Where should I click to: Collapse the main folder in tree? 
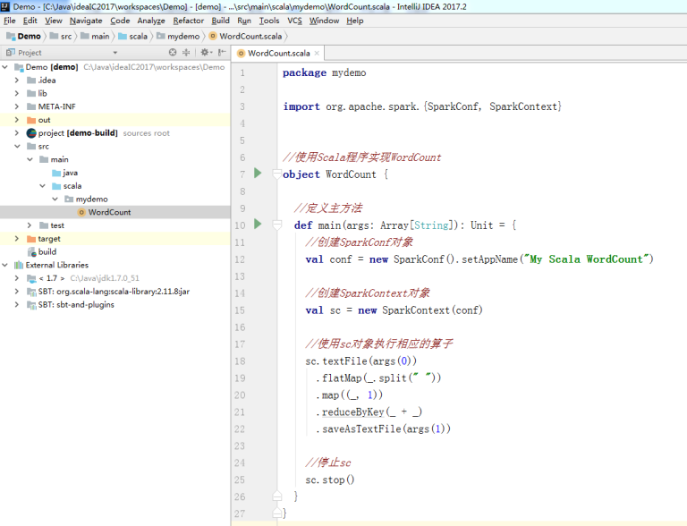pos(30,159)
